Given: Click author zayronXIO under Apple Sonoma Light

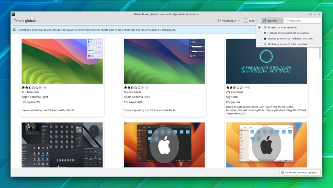Looking at the screenshot, I should coord(33,102).
